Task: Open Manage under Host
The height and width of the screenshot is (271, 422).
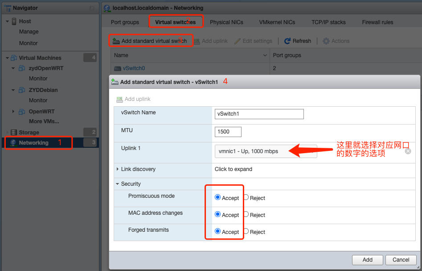Action: click(29, 32)
